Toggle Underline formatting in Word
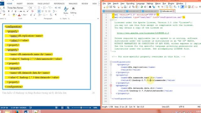 (15, 11)
